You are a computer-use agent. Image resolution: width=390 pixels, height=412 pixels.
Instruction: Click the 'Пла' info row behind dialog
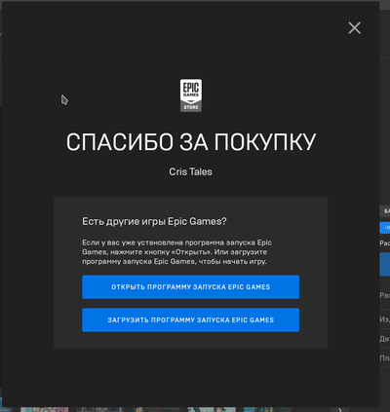[385, 358]
